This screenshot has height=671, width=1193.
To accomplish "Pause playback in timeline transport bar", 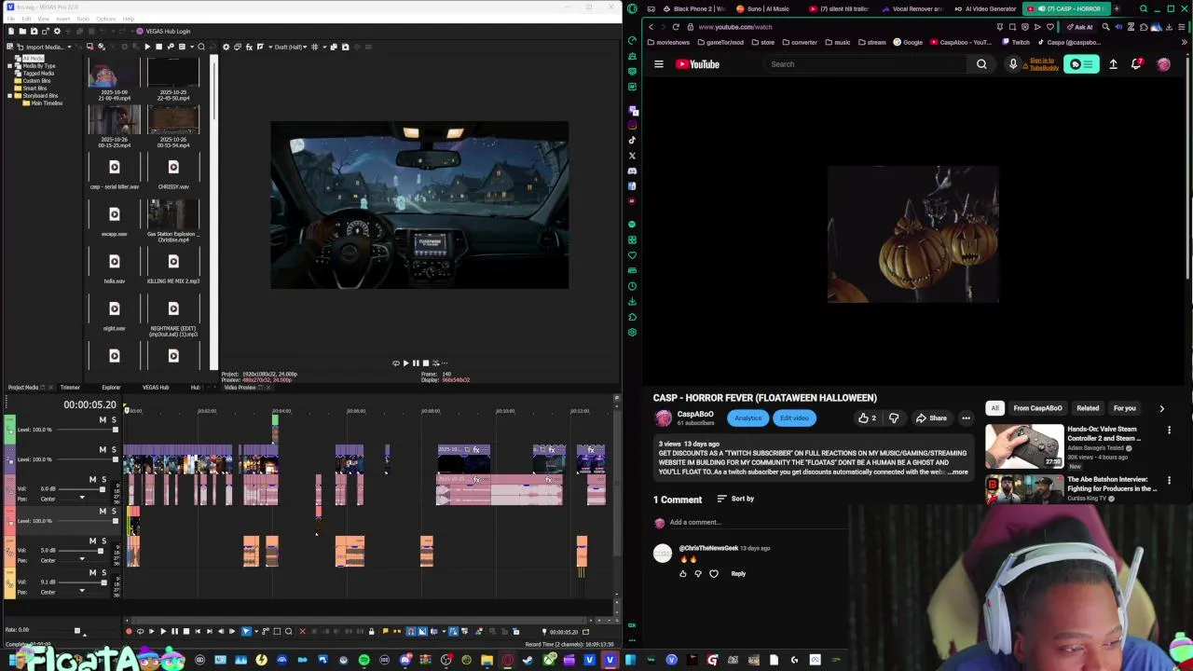I will 174,631.
